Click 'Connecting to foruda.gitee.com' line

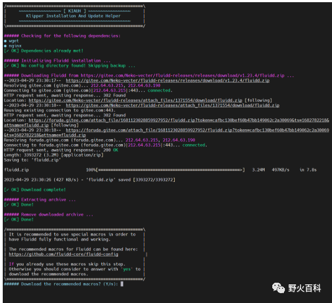(x=106, y=145)
